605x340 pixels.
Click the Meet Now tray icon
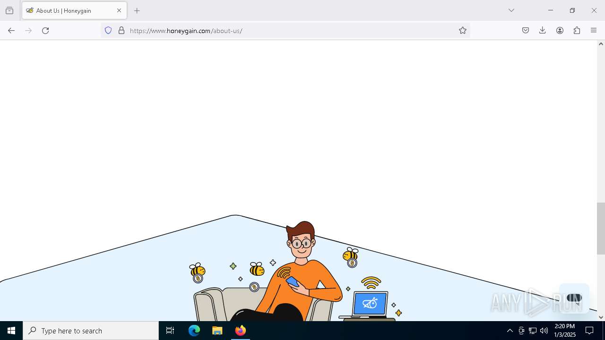click(x=521, y=331)
